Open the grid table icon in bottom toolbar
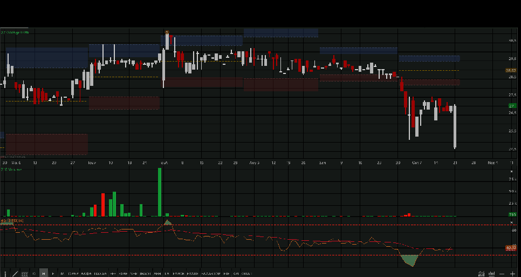The image size is (521, 277). pos(24,274)
